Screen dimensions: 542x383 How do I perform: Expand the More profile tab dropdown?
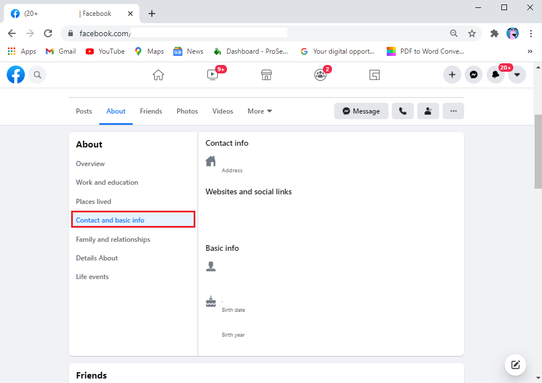click(x=260, y=111)
